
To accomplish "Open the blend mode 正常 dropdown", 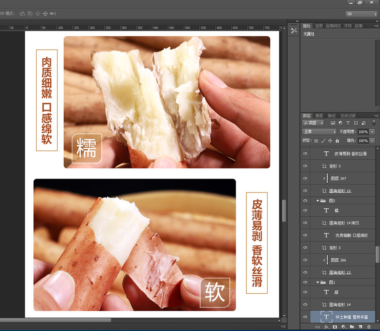I will tap(319, 132).
